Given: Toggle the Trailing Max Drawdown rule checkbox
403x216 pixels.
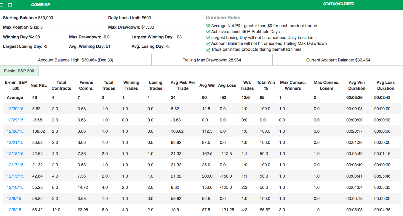Looking at the screenshot, I should click(x=208, y=44).
